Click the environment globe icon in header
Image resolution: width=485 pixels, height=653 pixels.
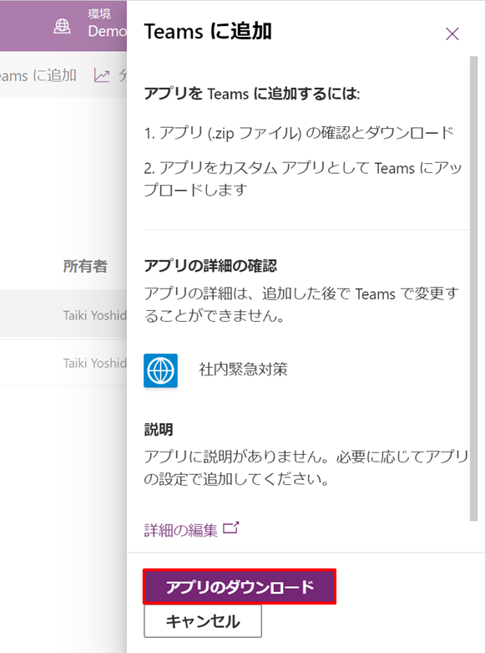pos(62,26)
